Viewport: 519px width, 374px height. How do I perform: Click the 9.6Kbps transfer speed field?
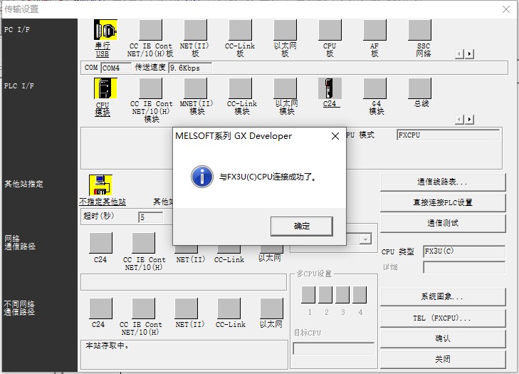coord(190,68)
